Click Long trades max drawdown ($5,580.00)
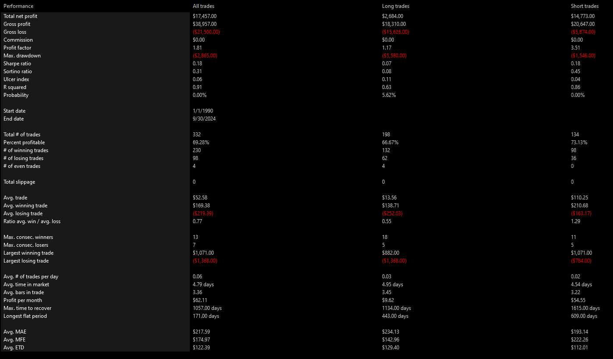This screenshot has height=359, width=613. point(394,56)
